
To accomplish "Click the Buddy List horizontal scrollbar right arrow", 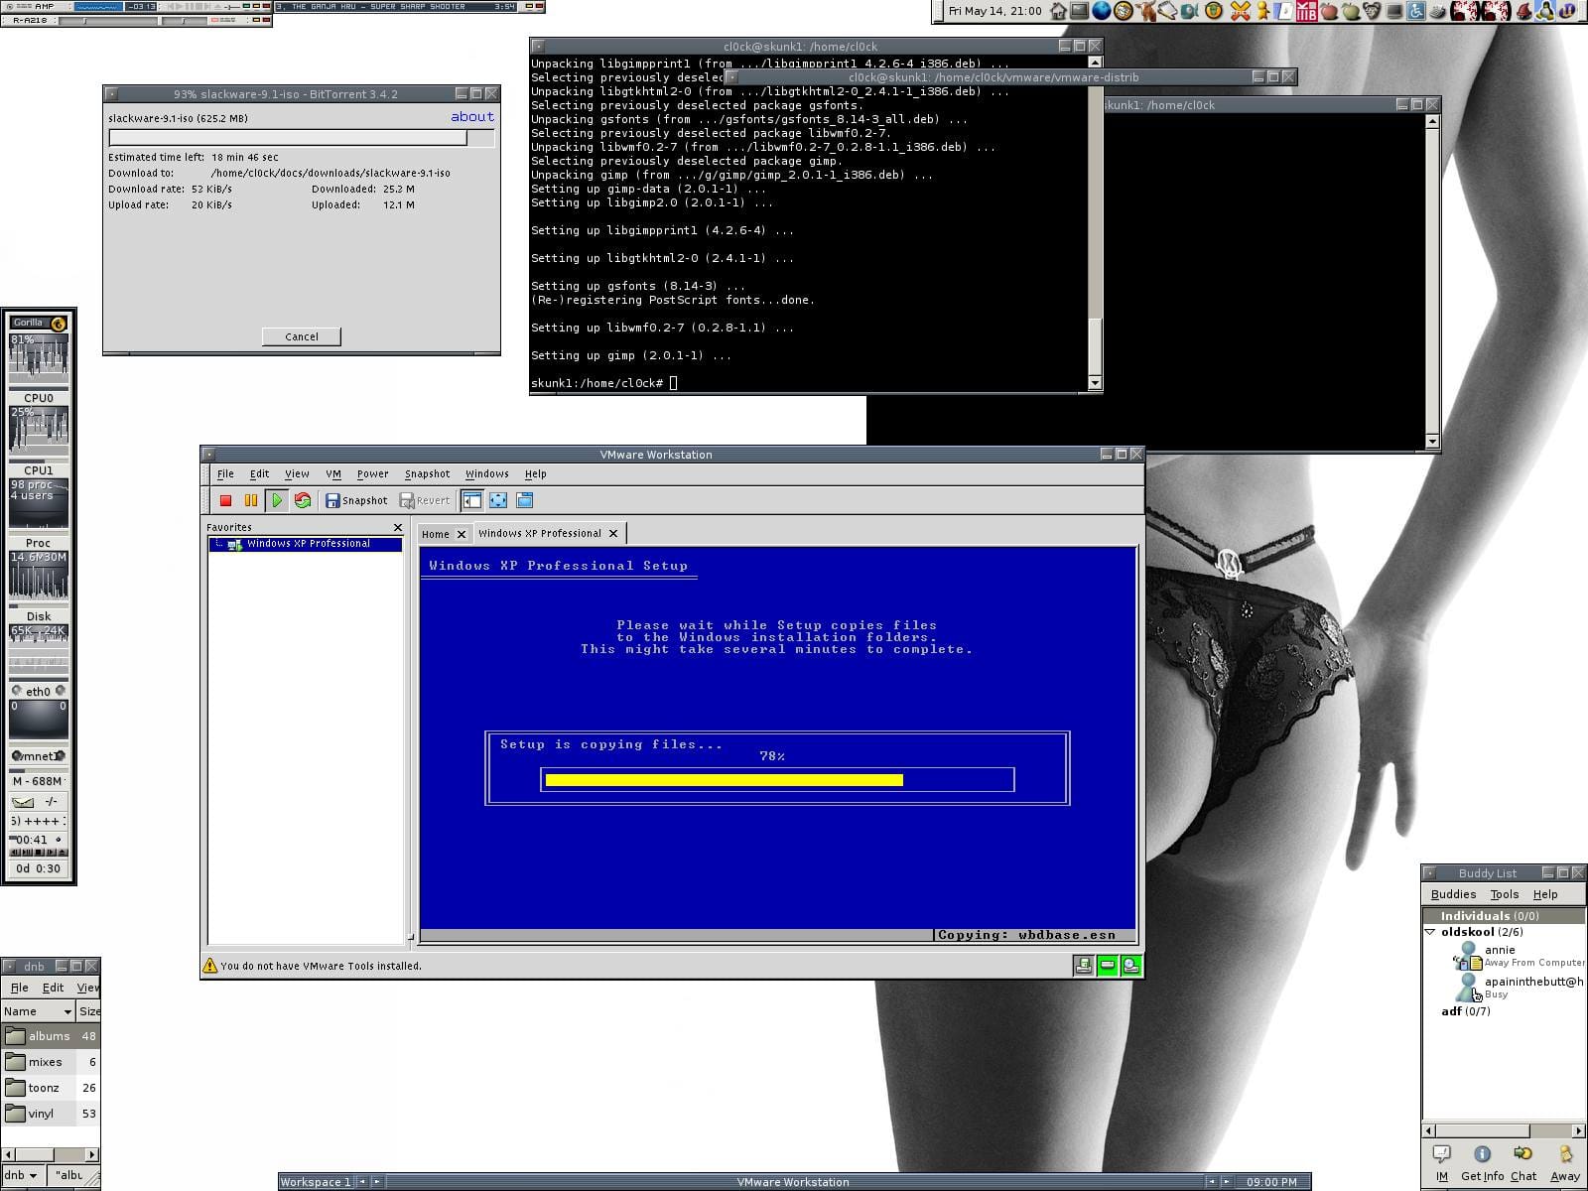I will tap(1578, 1130).
